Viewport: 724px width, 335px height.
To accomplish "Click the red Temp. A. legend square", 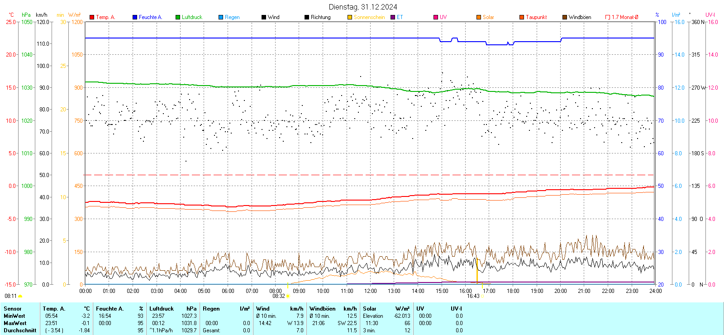I will click(x=92, y=17).
